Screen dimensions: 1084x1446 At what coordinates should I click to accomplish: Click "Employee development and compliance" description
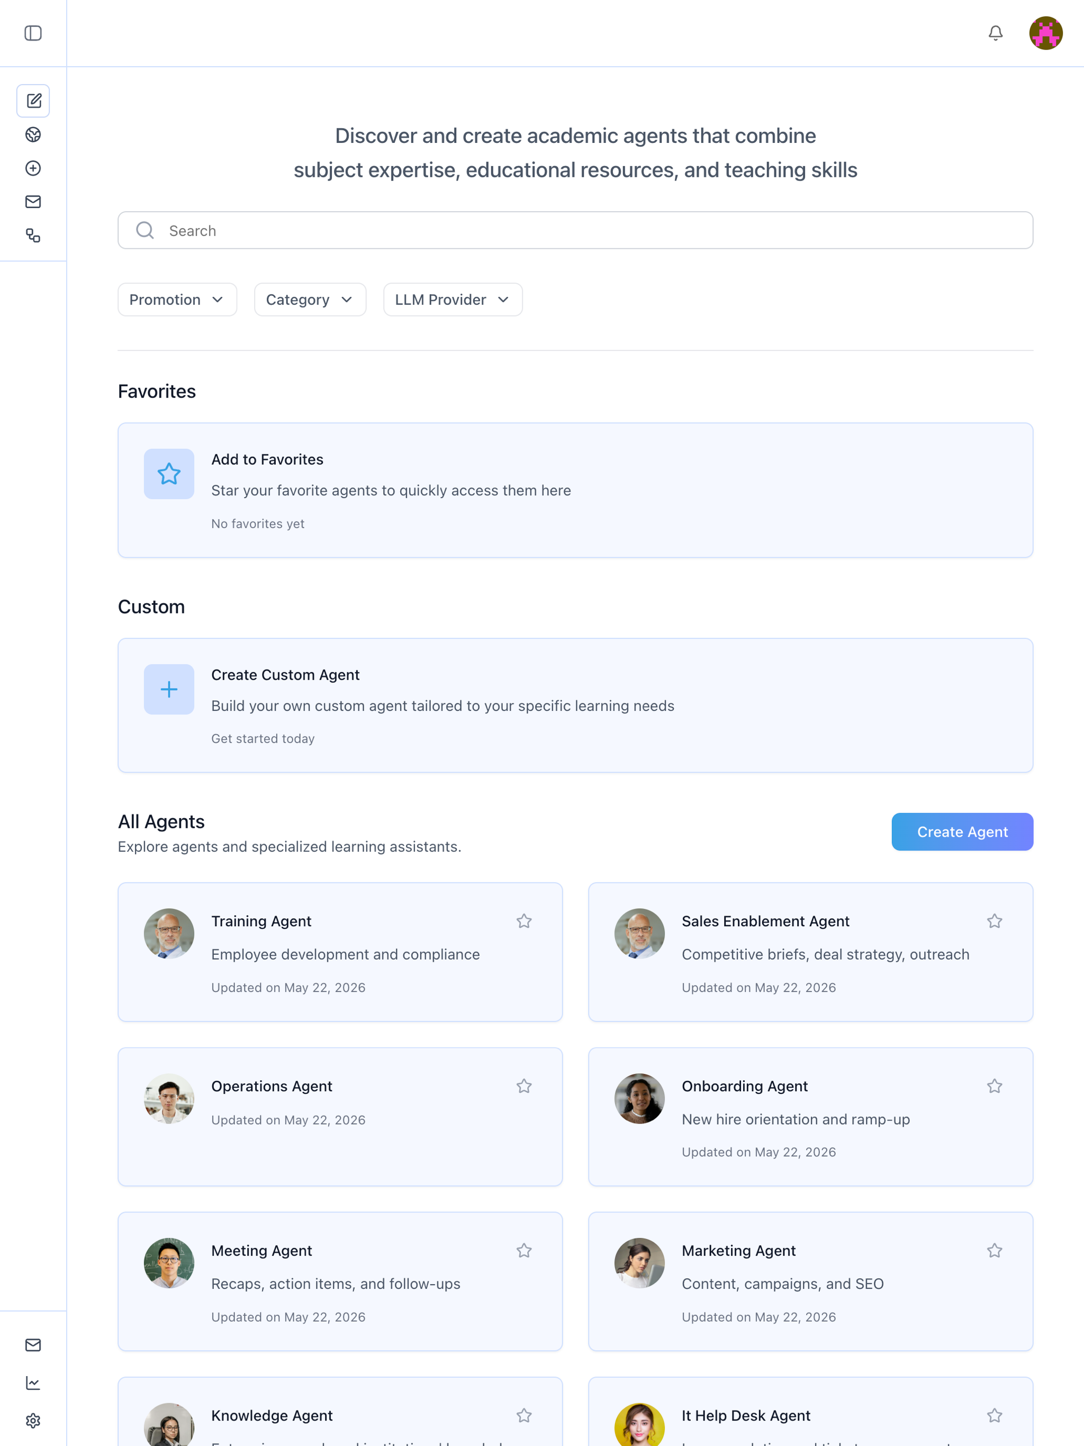[x=345, y=954]
